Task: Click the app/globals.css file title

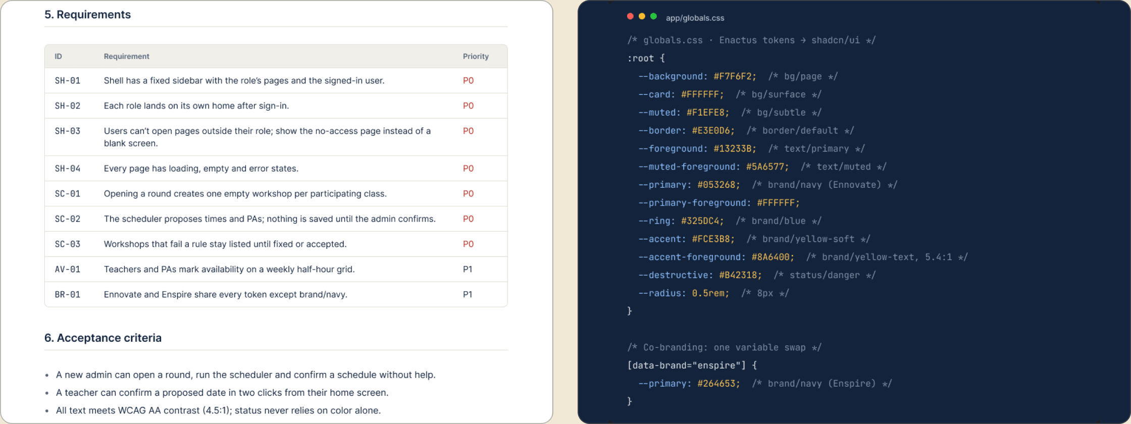Action: tap(695, 18)
